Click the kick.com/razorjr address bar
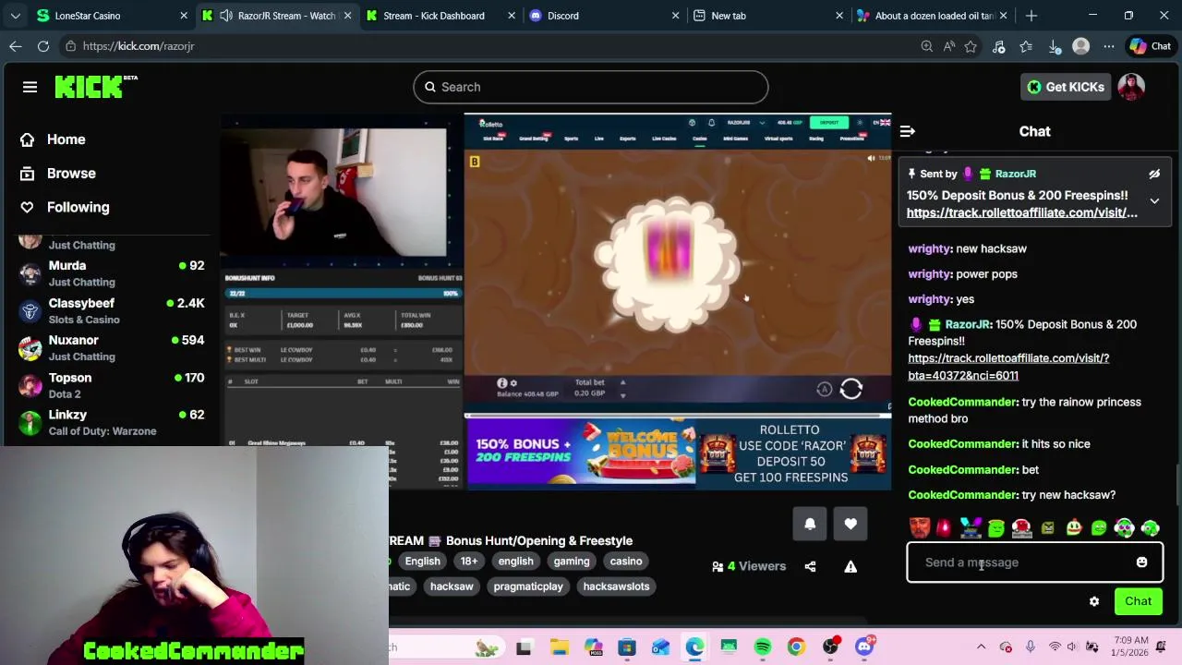The width and height of the screenshot is (1182, 665). click(x=489, y=46)
